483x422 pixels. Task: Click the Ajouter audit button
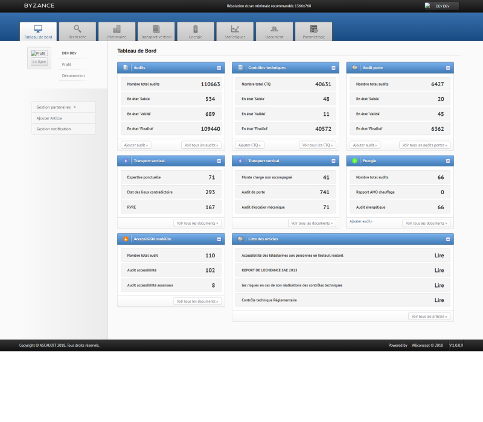coord(136,145)
